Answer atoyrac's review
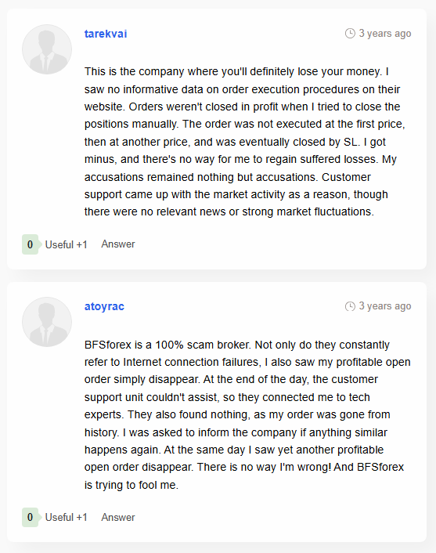Screen dimensions: 436x553 118,518
